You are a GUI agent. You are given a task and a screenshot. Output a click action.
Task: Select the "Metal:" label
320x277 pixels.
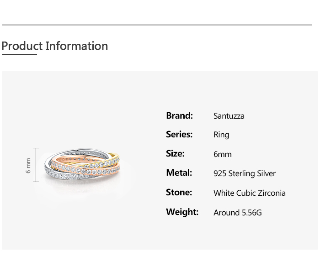[x=179, y=173]
